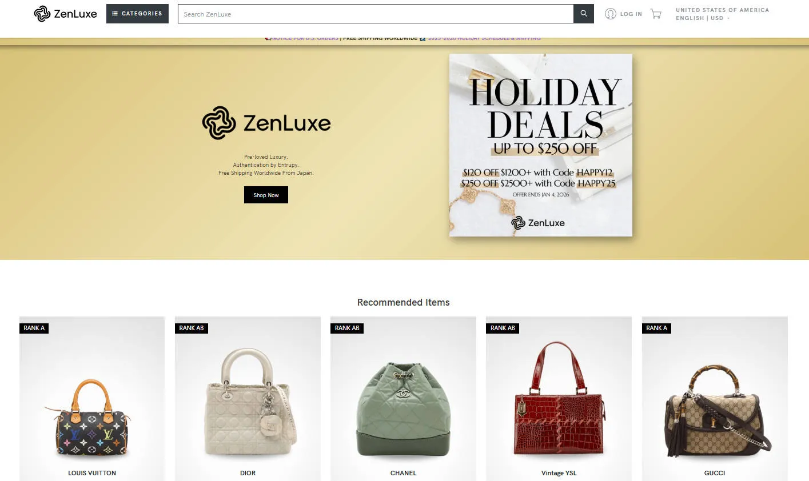The width and height of the screenshot is (809, 481).
Task: Open the Categories hamburger menu
Action: click(x=137, y=14)
